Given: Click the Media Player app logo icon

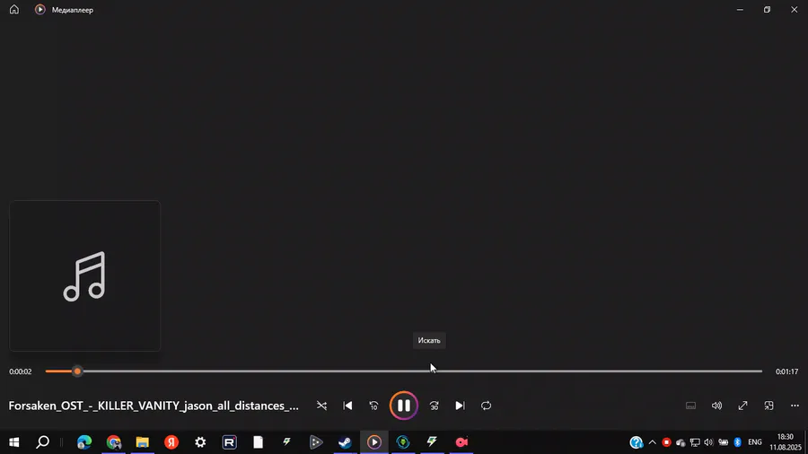Looking at the screenshot, I should [x=40, y=9].
